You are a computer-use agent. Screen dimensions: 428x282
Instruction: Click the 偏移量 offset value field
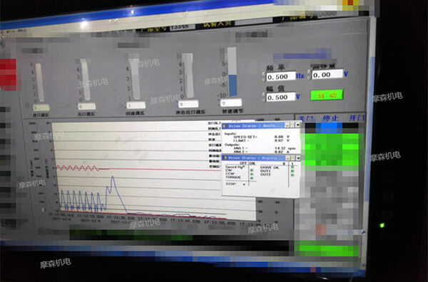tap(327, 74)
